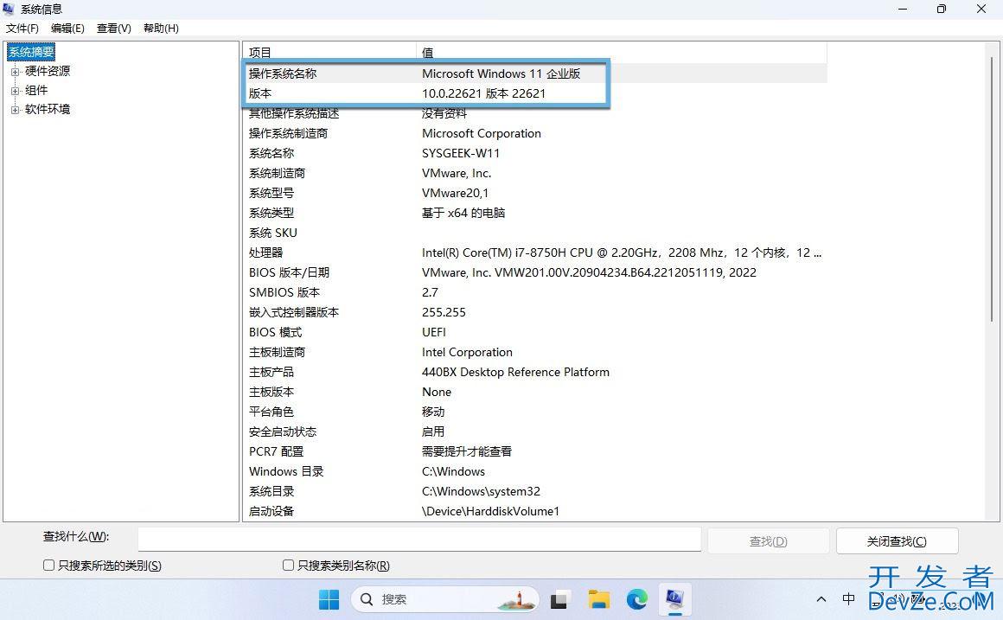
Task: Expand the 硬件资源 tree node
Action: (15, 72)
